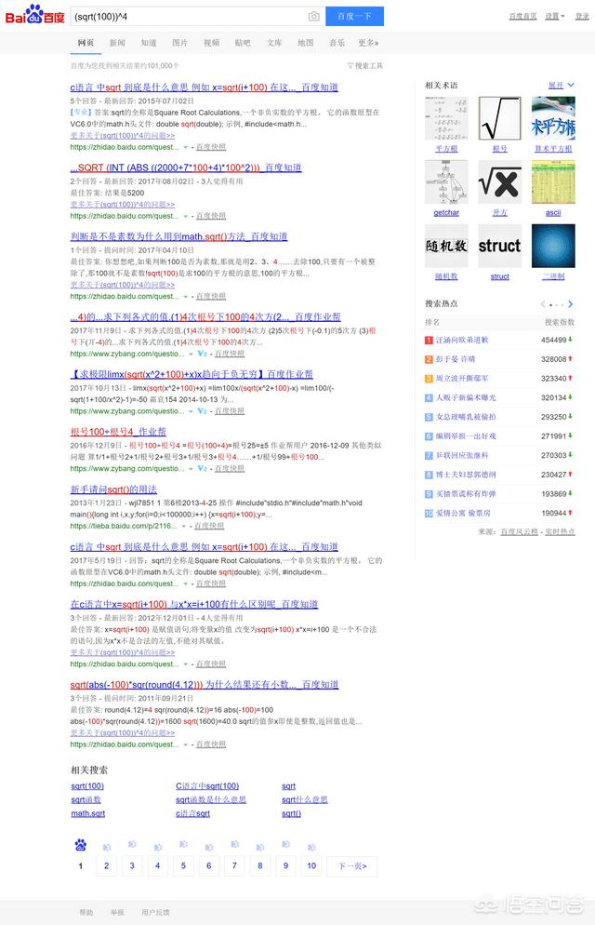Open result SQRT (INT (ABS ((2000+7*100+4)*100^2)))
The height and width of the screenshot is (925, 595).
(x=186, y=168)
